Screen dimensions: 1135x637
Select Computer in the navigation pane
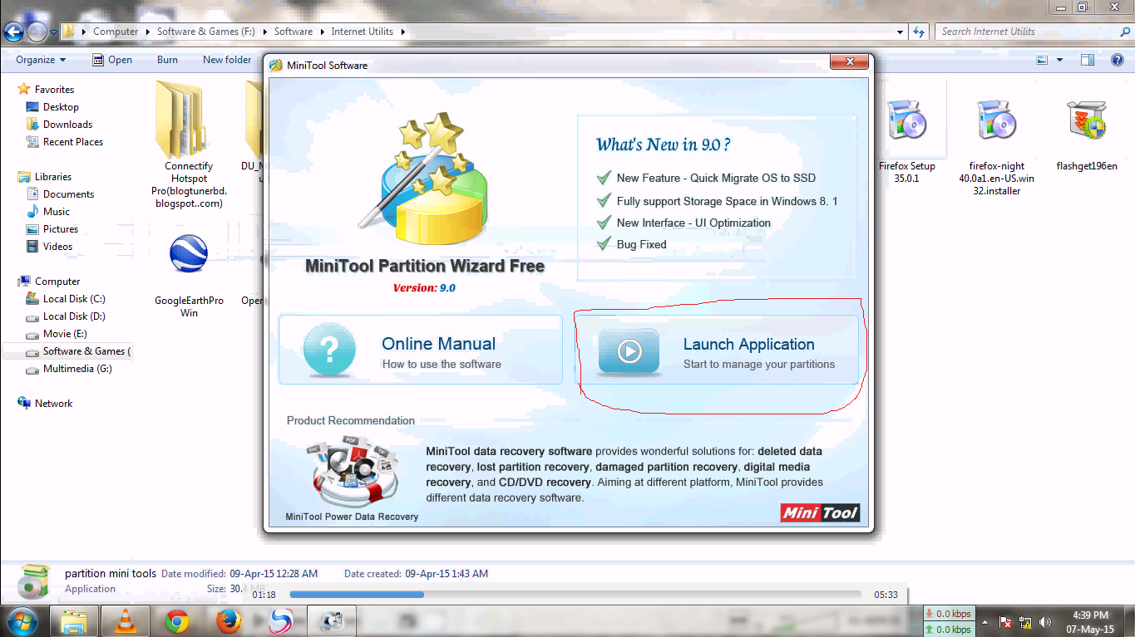[57, 282]
